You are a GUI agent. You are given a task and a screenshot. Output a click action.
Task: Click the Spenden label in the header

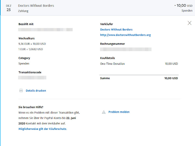click(187, 11)
